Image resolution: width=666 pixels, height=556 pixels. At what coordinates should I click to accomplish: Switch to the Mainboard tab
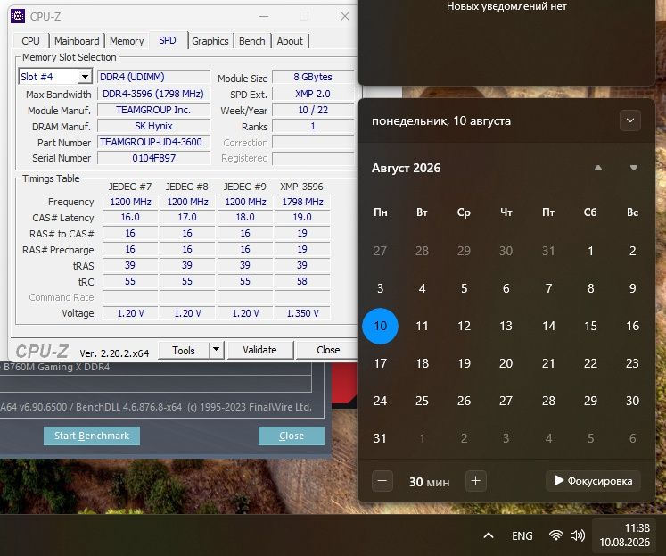point(77,41)
